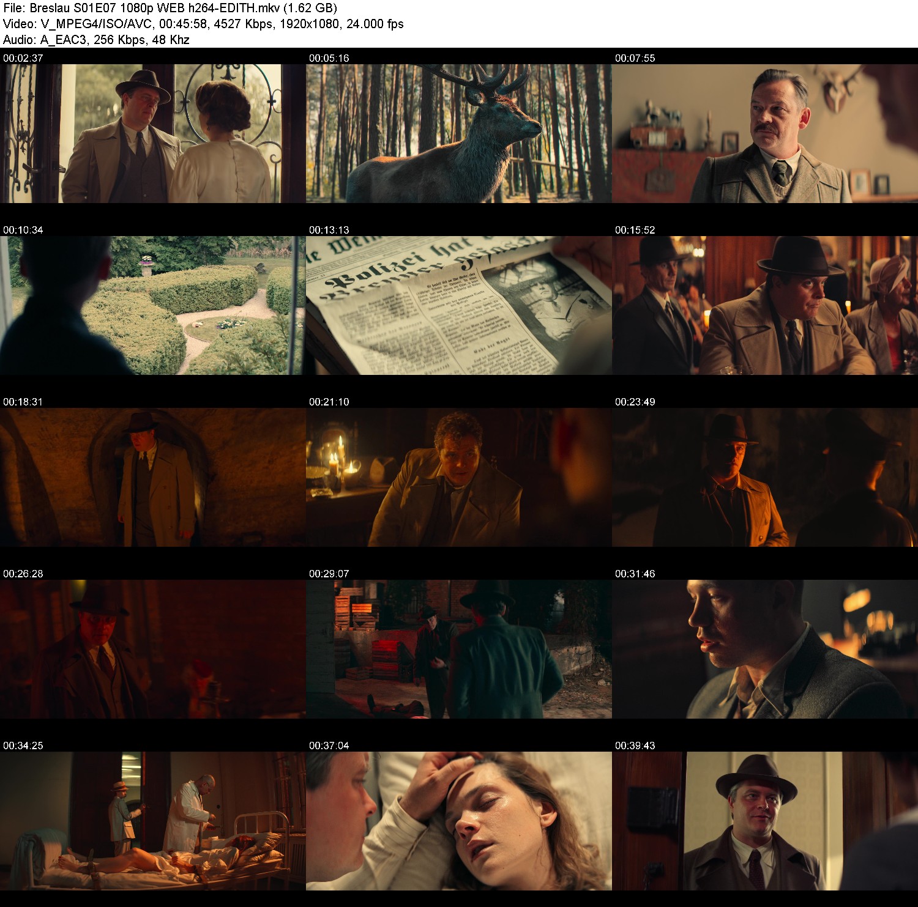Viewport: 918px width, 907px height.
Task: Open the 00:13:13 newspaper thumbnail
Action: [459, 305]
